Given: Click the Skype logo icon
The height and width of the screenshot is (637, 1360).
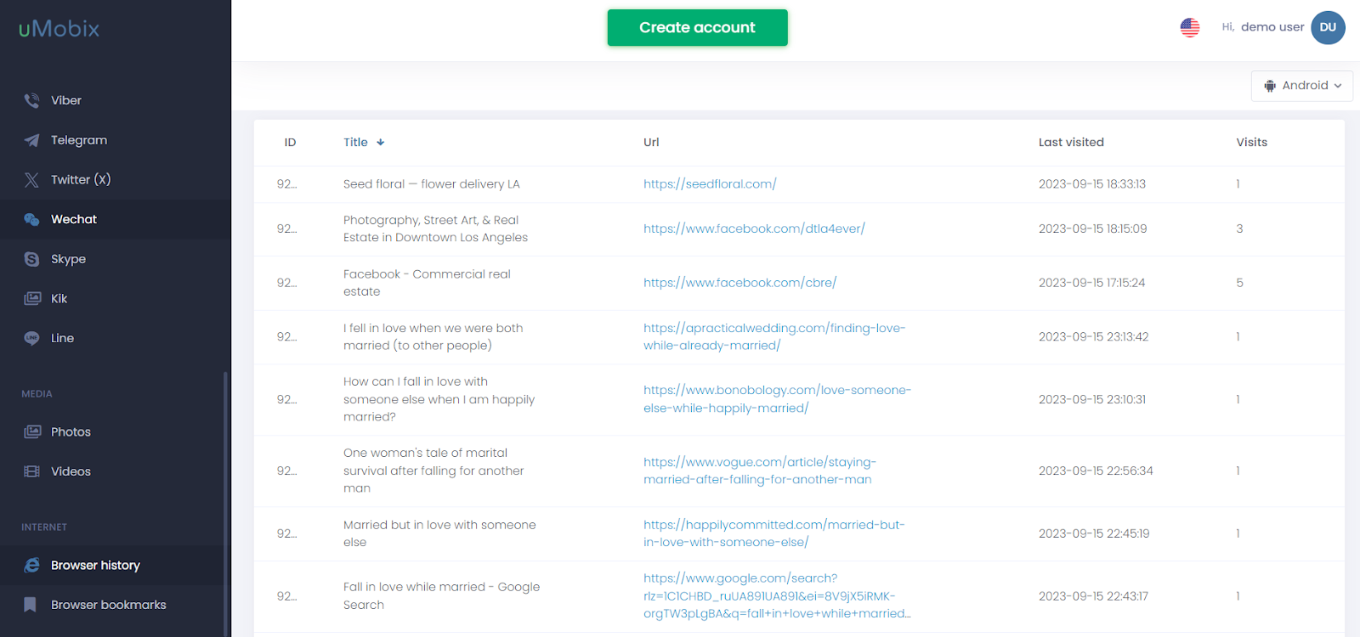Looking at the screenshot, I should (x=31, y=259).
